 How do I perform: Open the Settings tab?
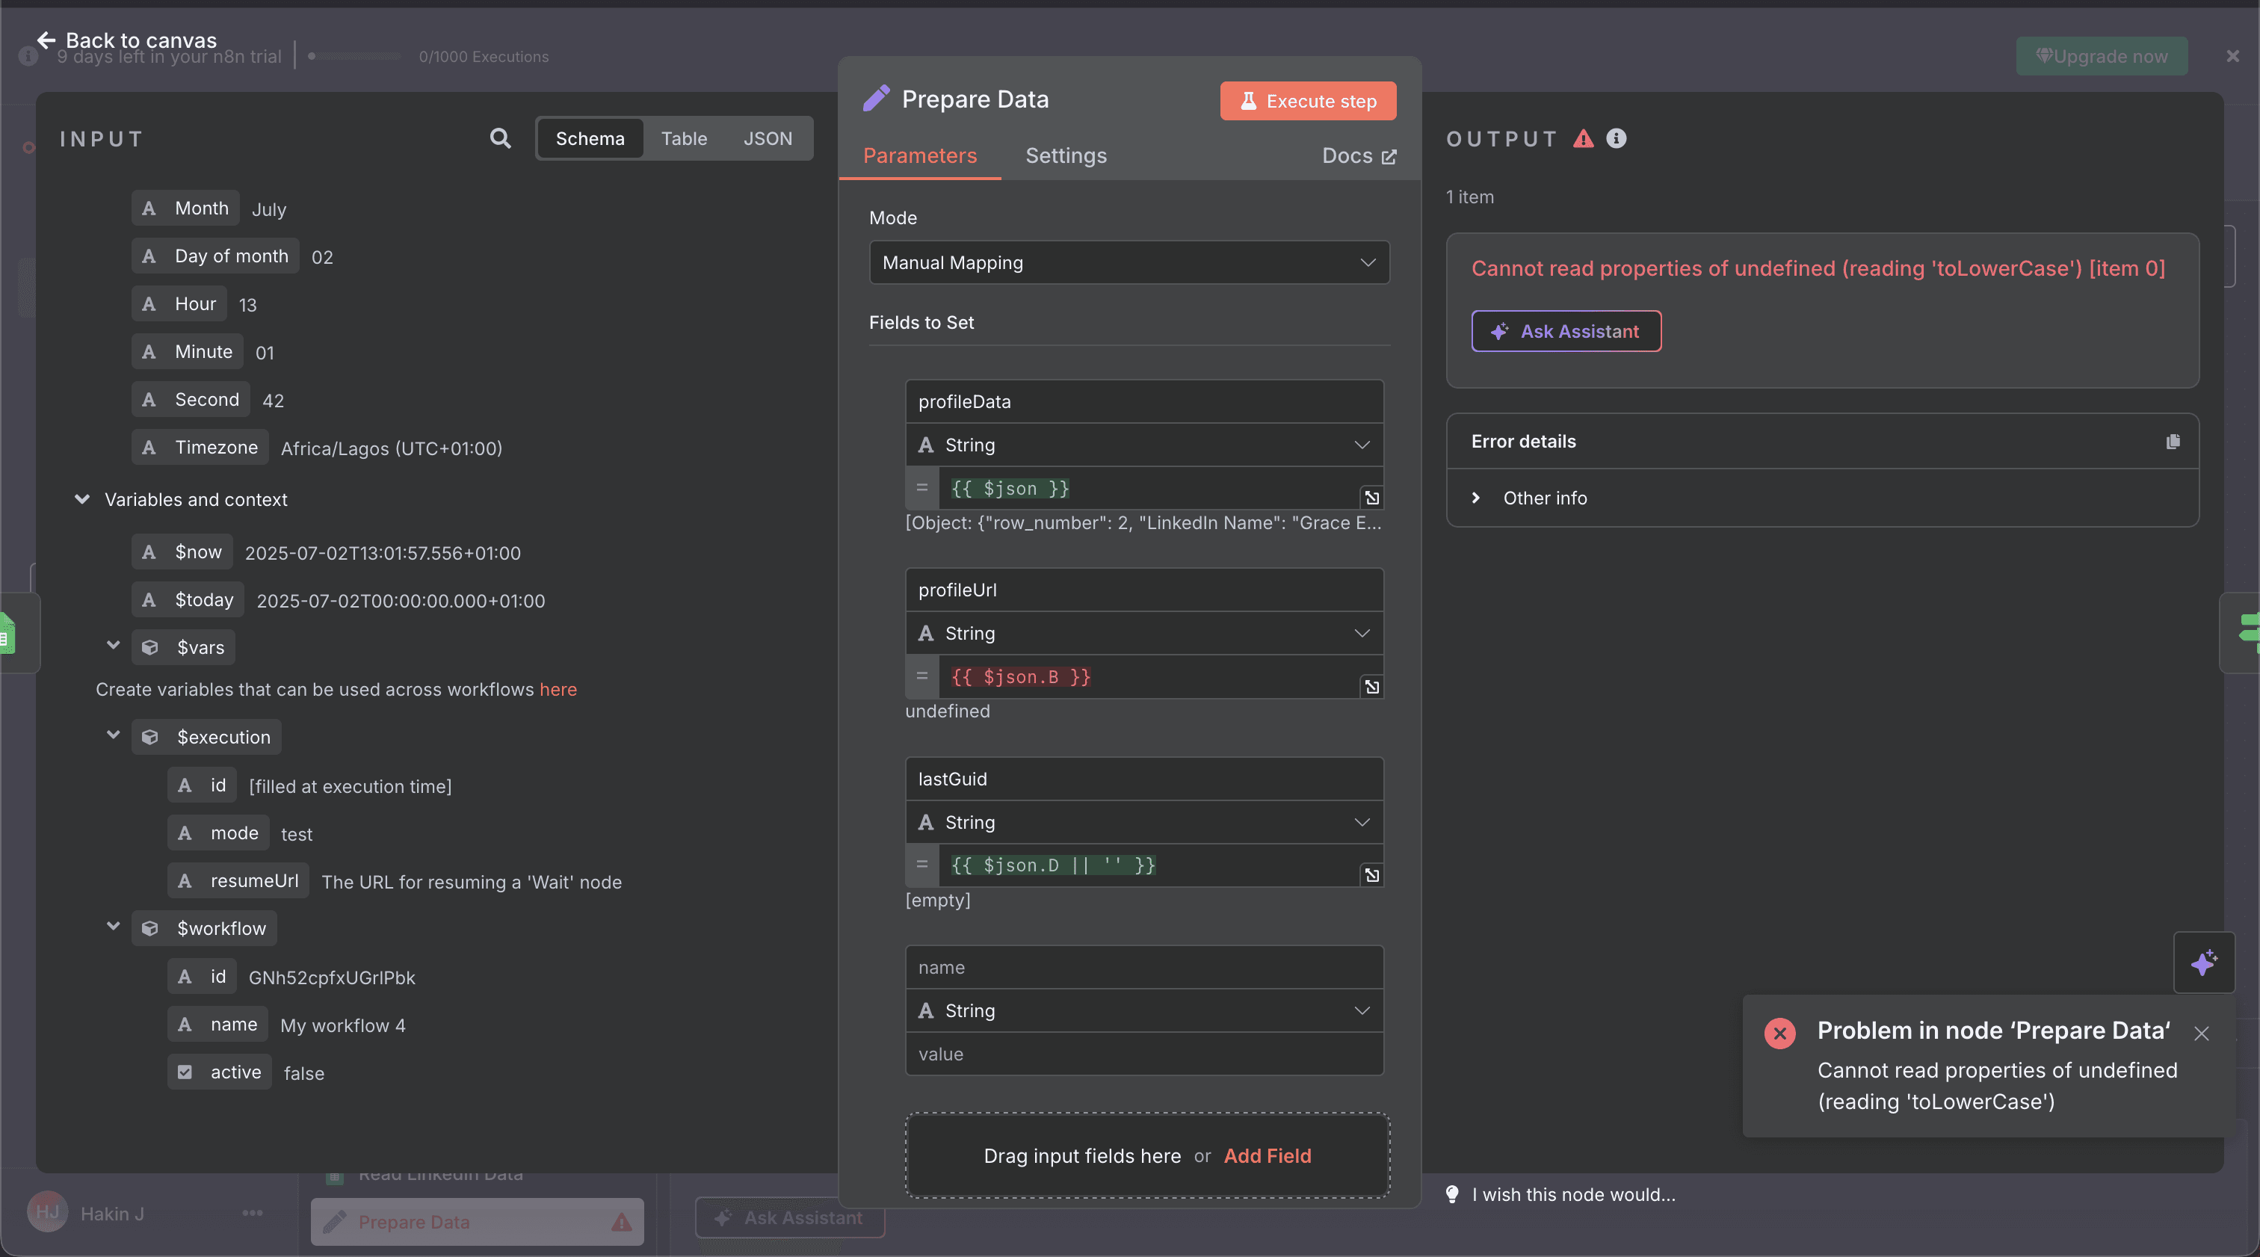1066,156
